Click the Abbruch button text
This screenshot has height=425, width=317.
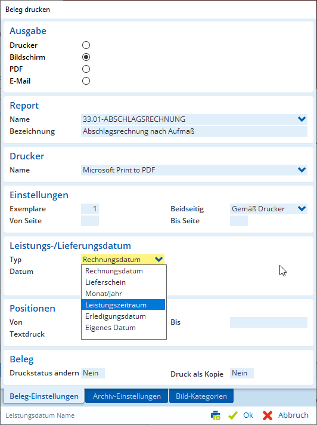293,415
